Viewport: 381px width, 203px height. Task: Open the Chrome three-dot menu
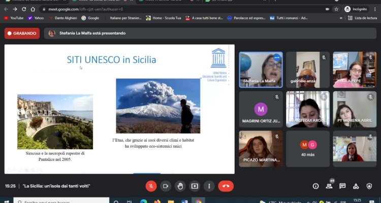click(x=376, y=9)
